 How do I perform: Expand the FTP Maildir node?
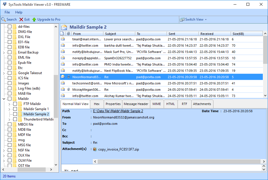tap(9, 104)
